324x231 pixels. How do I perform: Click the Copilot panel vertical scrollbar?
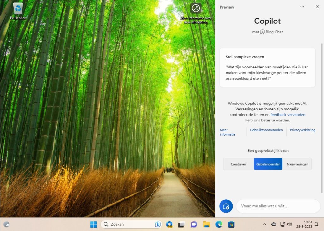(322, 118)
